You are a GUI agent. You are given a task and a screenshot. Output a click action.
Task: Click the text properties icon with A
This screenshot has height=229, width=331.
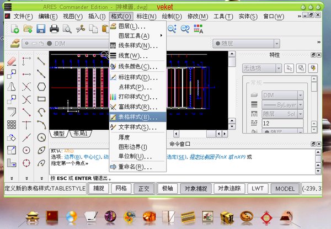(198, 29)
